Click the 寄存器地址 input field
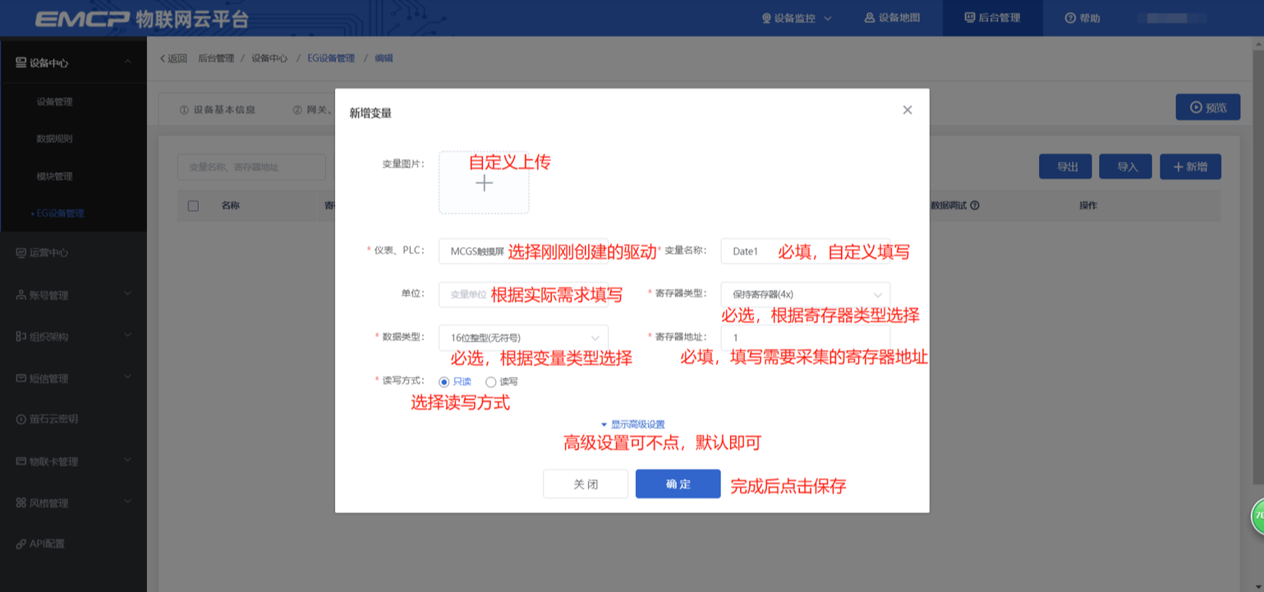 805,337
